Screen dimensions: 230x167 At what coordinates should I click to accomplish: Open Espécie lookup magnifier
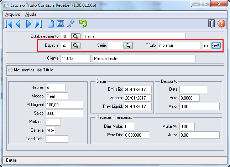(76, 45)
